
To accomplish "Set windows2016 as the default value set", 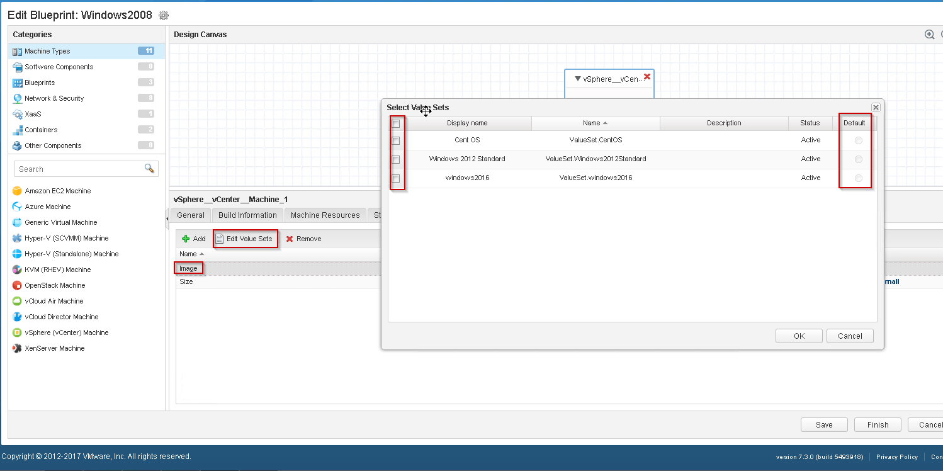I will 859,178.
